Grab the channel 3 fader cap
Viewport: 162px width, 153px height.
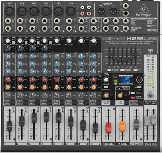point(34,118)
